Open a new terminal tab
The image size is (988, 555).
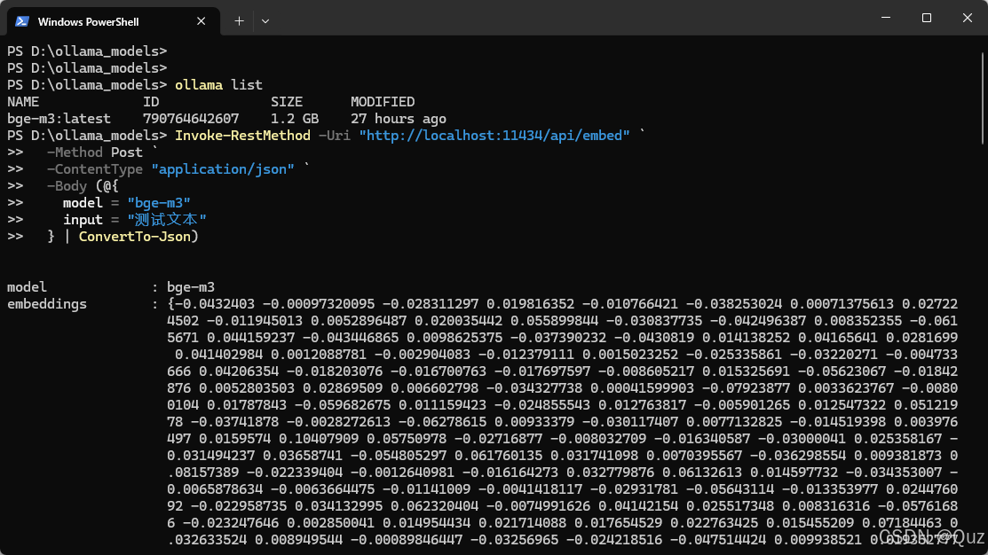pos(239,21)
